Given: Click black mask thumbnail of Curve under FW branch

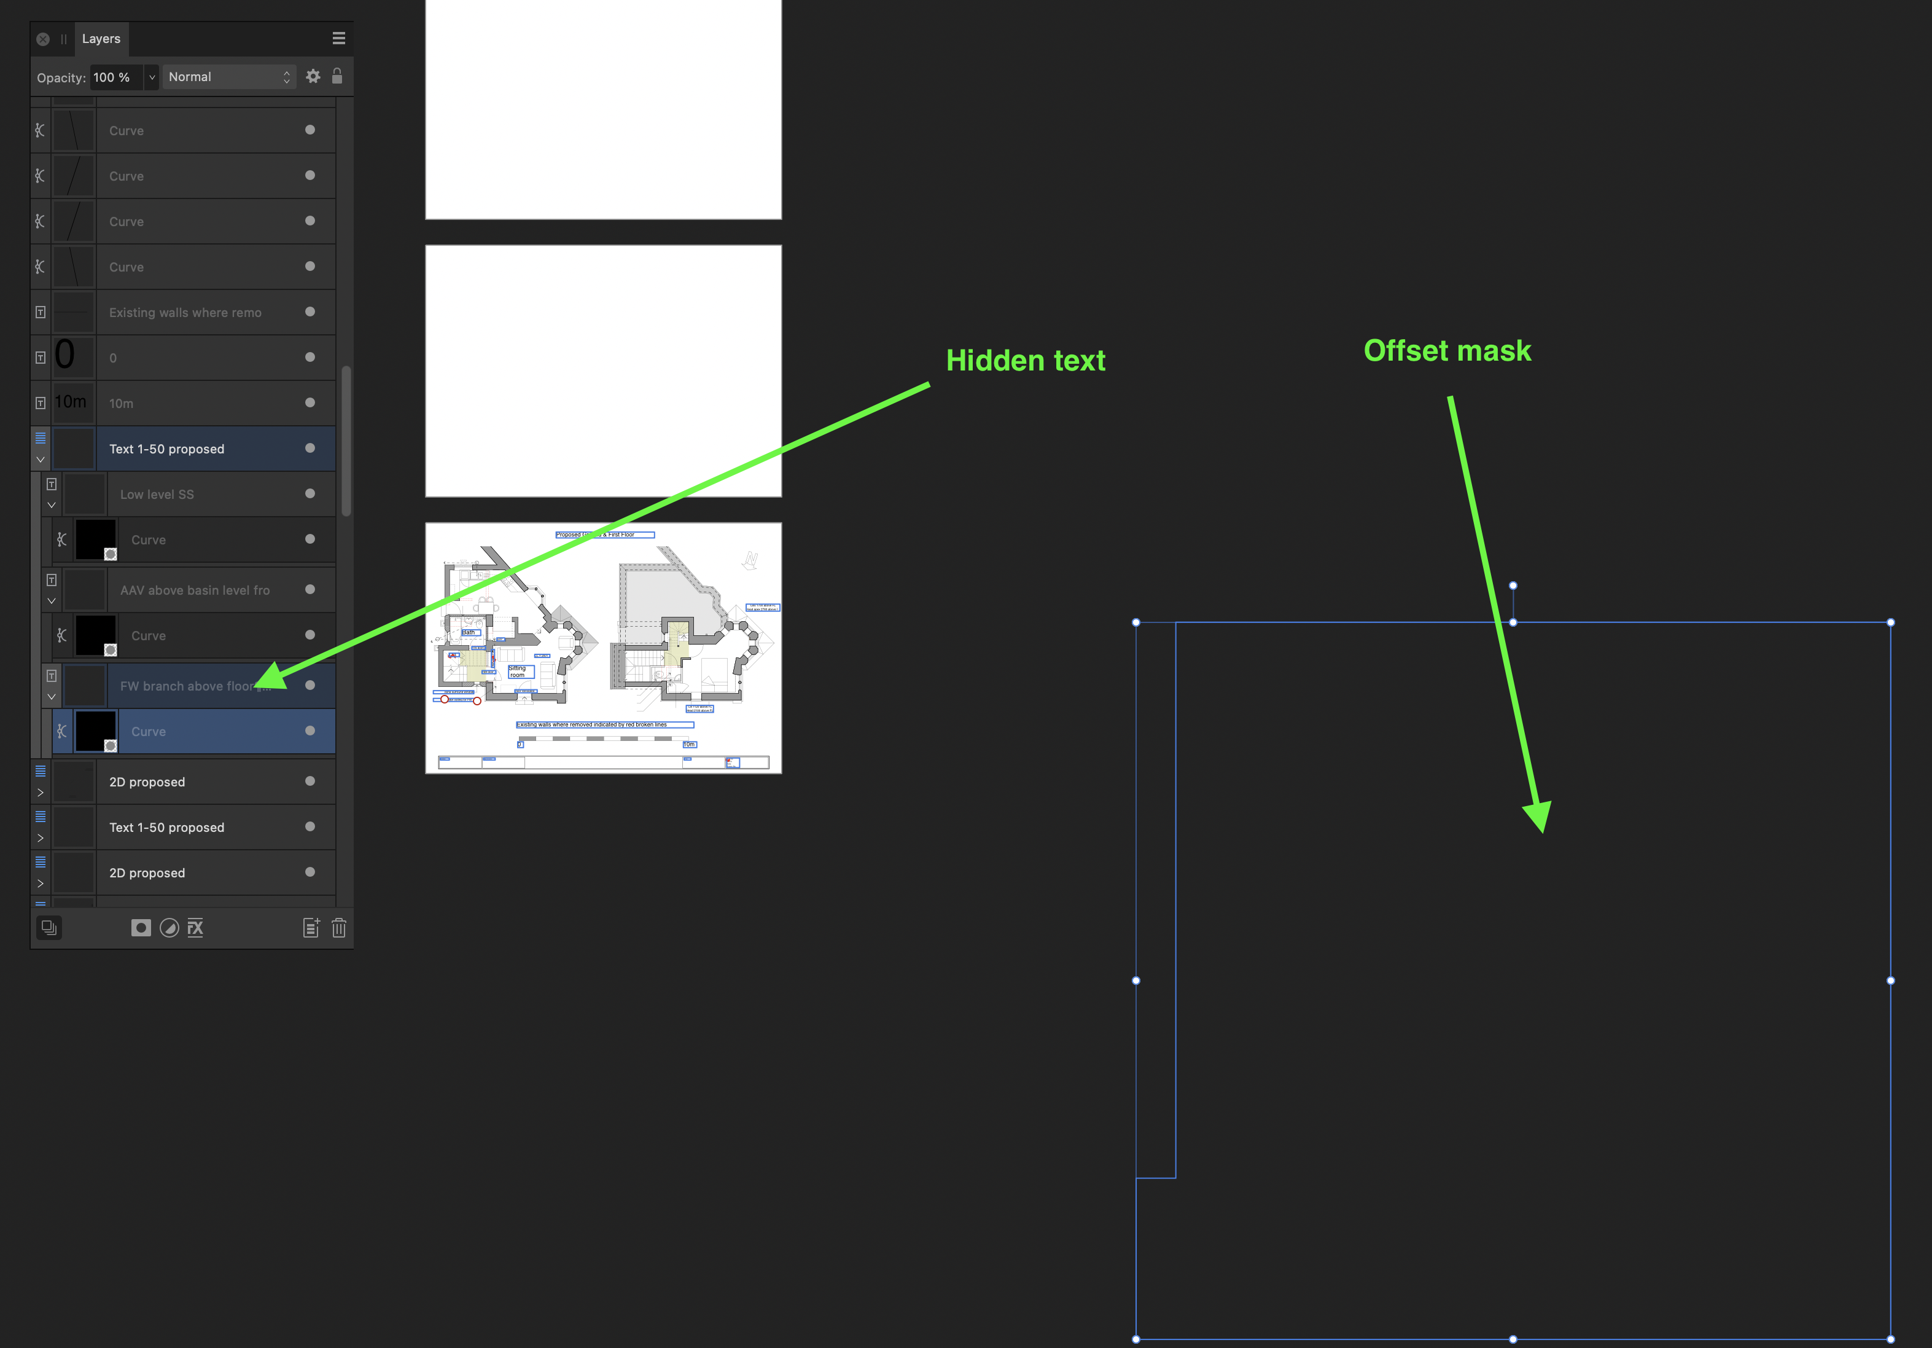Looking at the screenshot, I should (96, 731).
